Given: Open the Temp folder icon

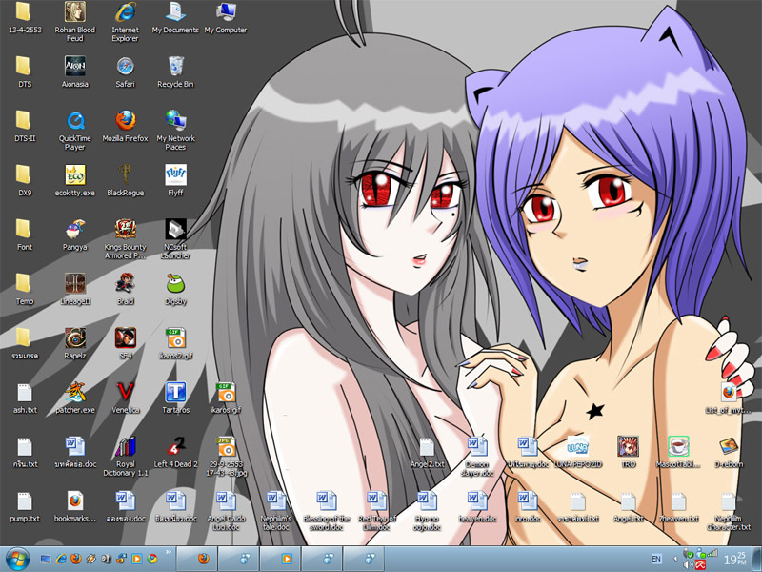Looking at the screenshot, I should pos(25,289).
